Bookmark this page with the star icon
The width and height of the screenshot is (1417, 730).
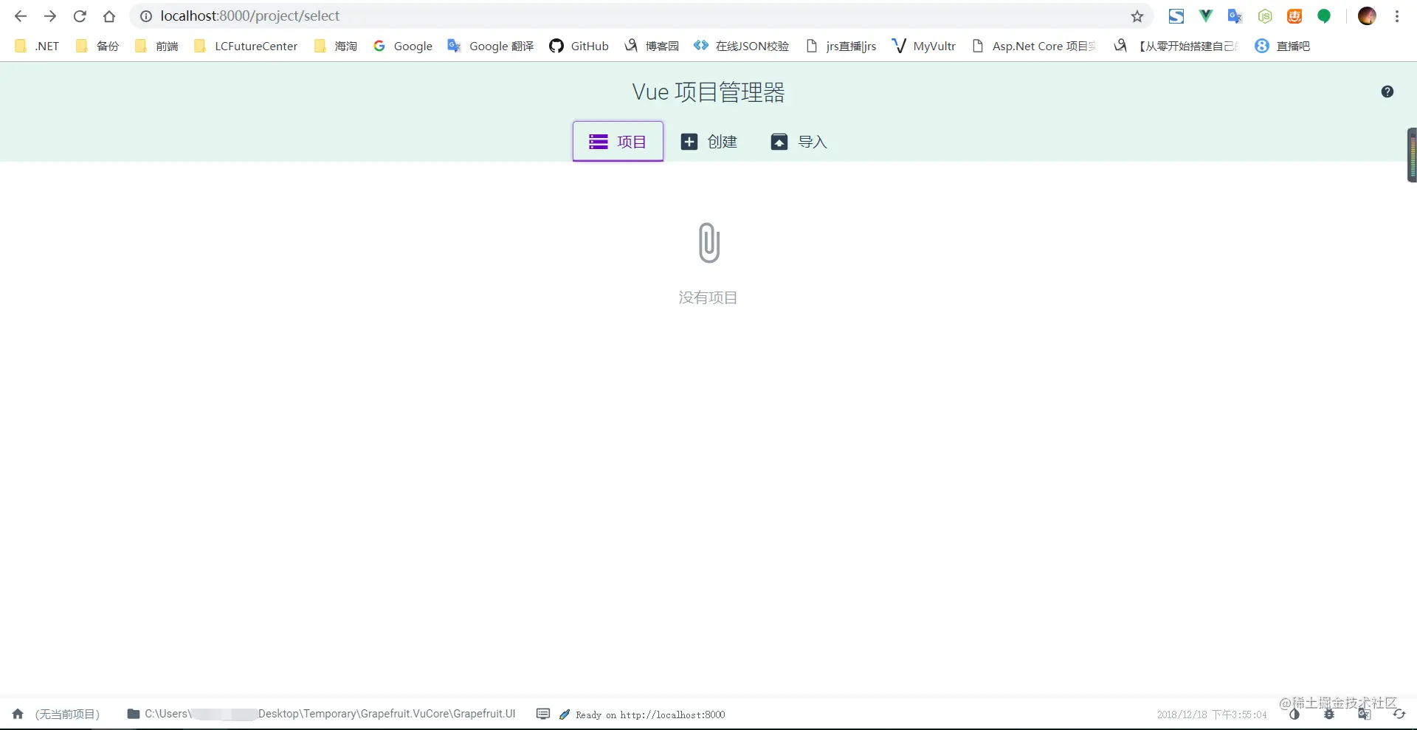[1137, 16]
